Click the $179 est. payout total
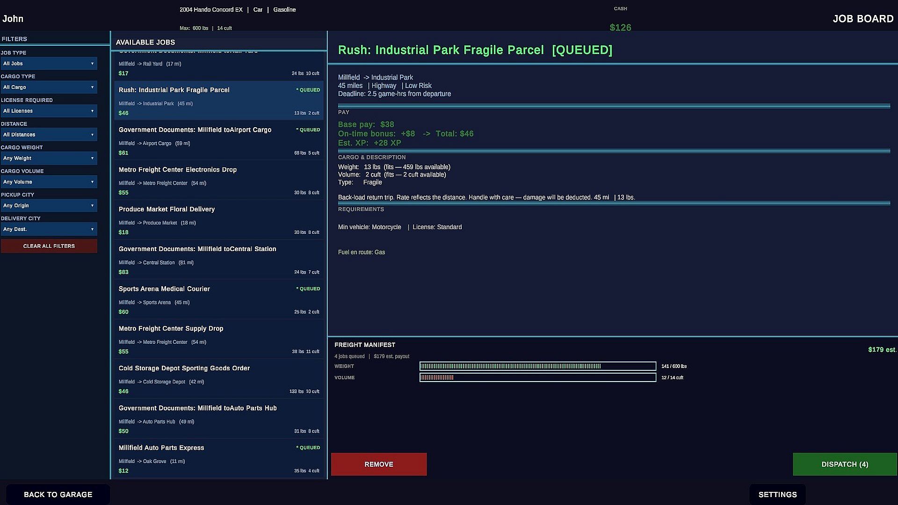898x505 pixels. click(x=882, y=350)
